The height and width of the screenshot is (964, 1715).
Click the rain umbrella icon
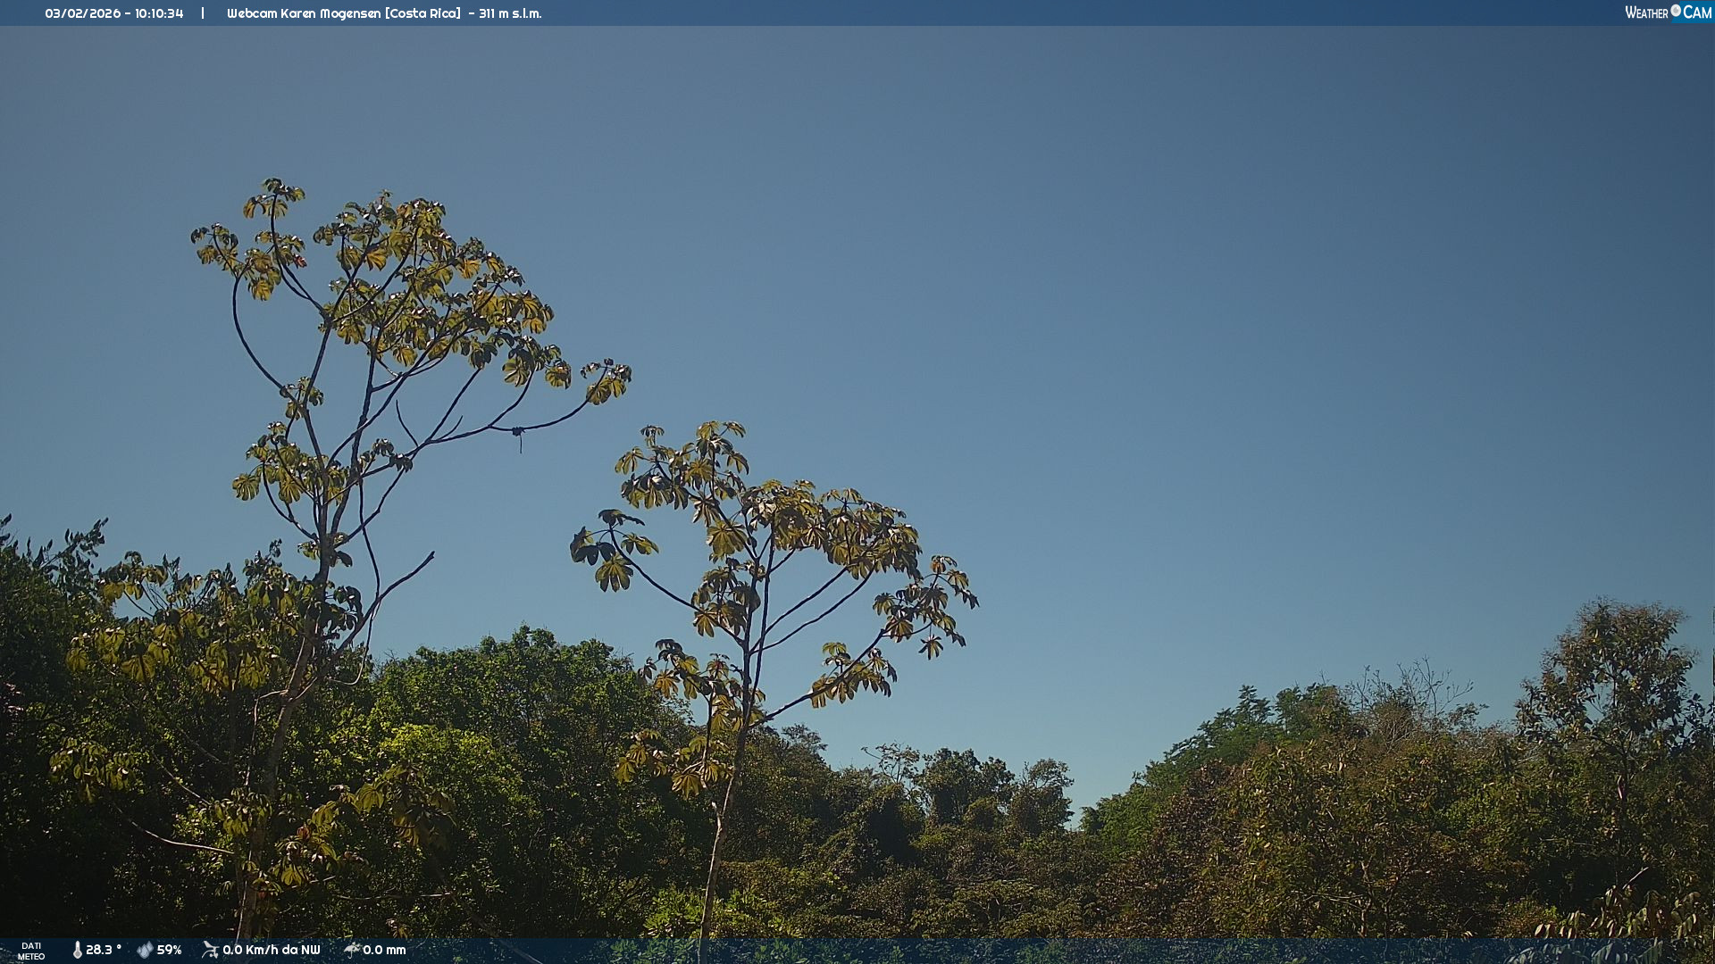352,950
